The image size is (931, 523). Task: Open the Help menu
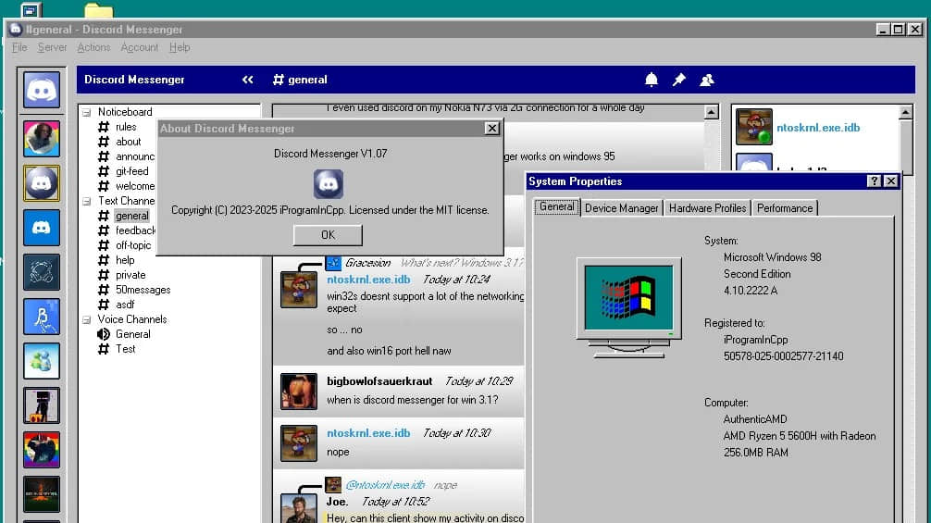pyautogui.click(x=180, y=47)
